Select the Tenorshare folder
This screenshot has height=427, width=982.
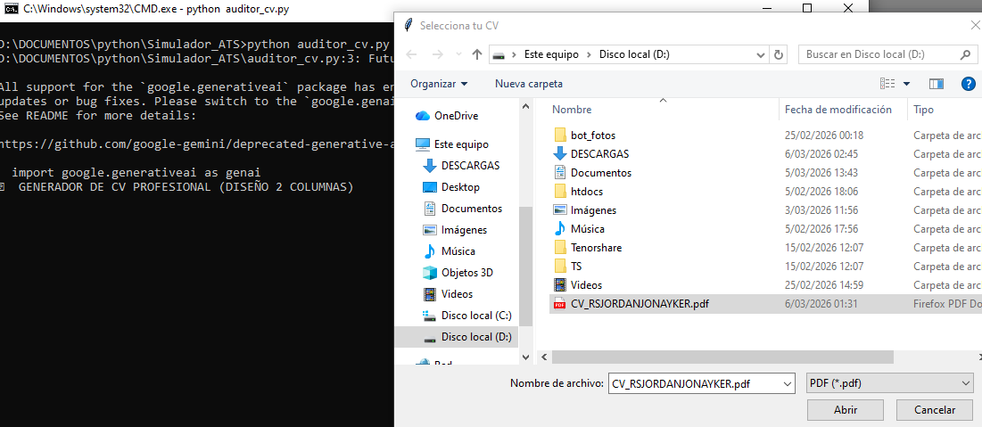(596, 248)
